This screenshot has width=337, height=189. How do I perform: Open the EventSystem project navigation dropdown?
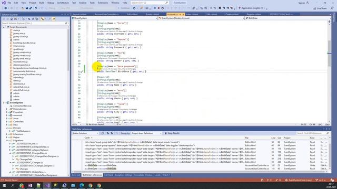[115, 18]
